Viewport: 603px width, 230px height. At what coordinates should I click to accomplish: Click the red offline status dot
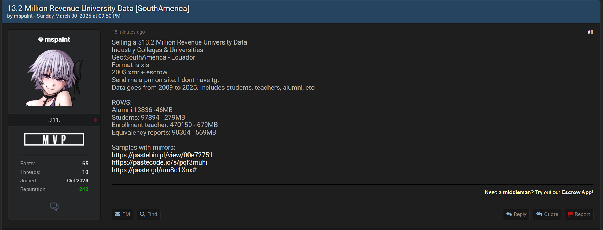(95, 120)
